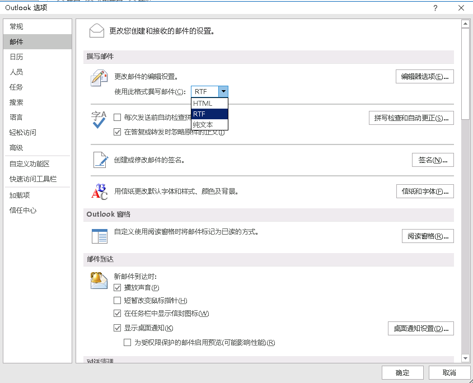Open the 语言 options category

pos(38,117)
